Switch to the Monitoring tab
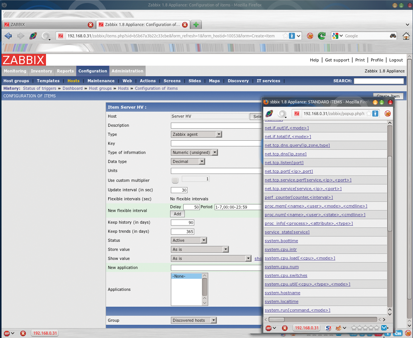Image resolution: width=413 pixels, height=338 pixels. (x=15, y=71)
